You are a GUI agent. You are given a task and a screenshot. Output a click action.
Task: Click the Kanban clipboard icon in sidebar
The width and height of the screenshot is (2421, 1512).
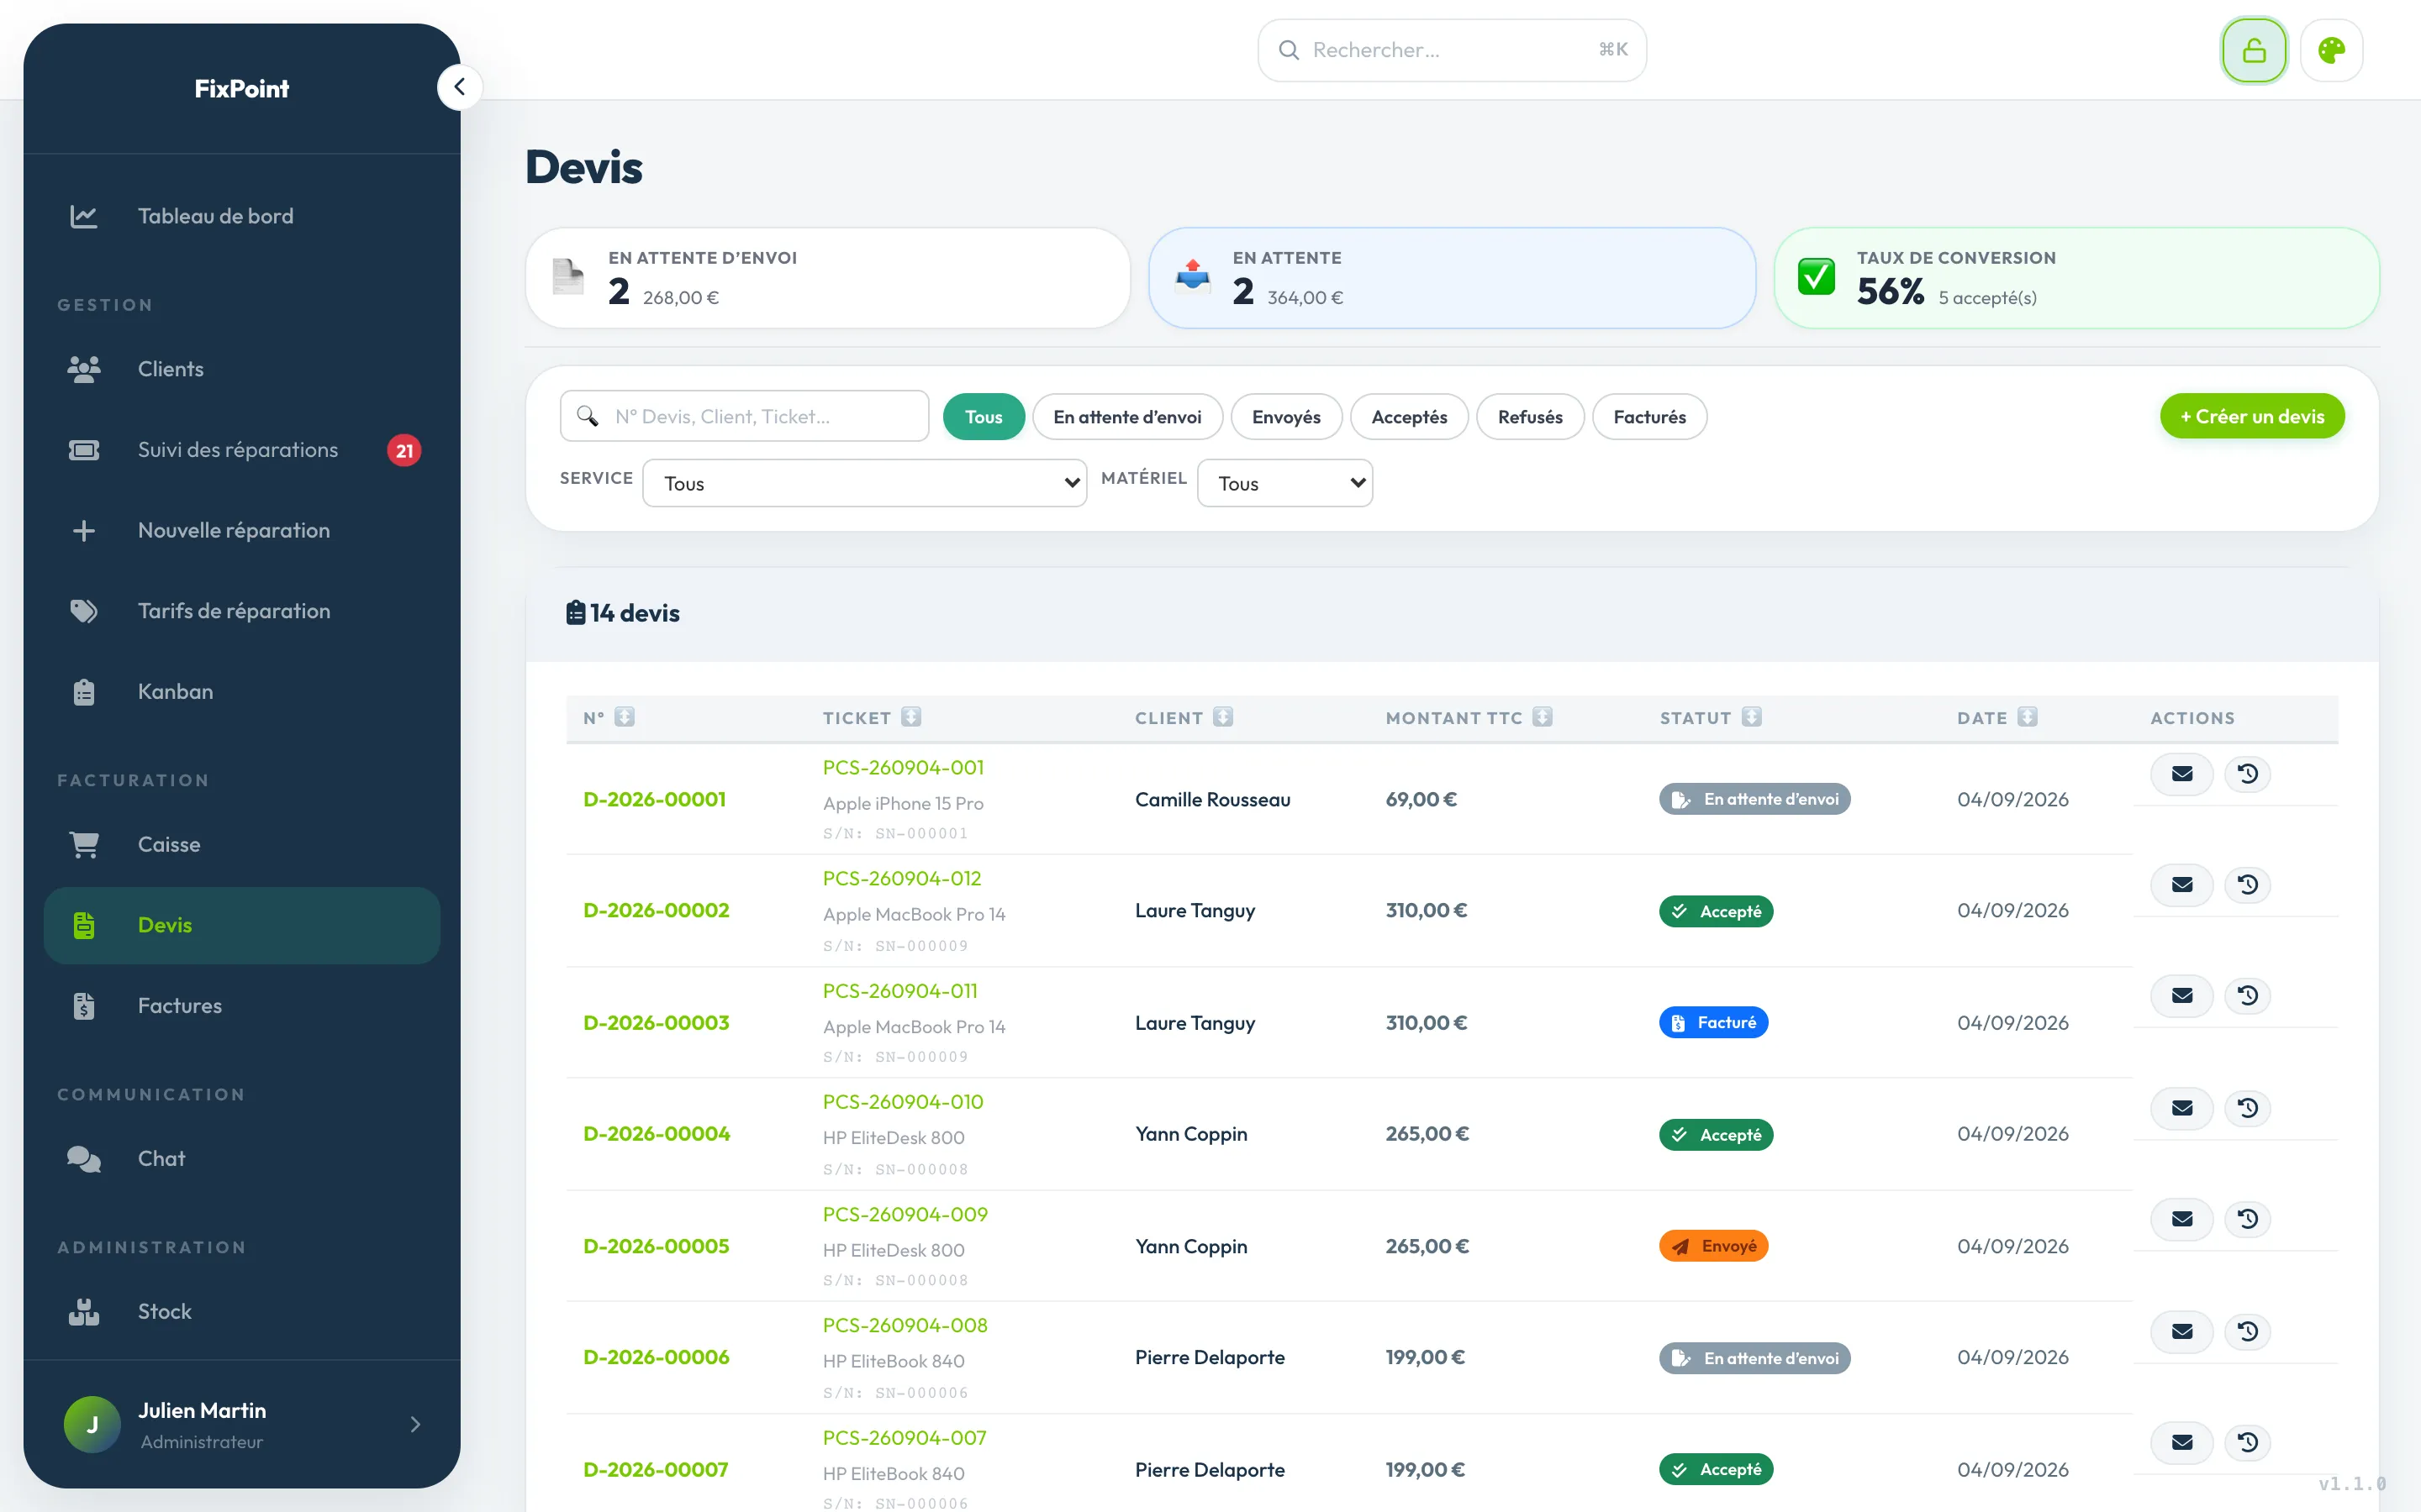pyautogui.click(x=84, y=692)
